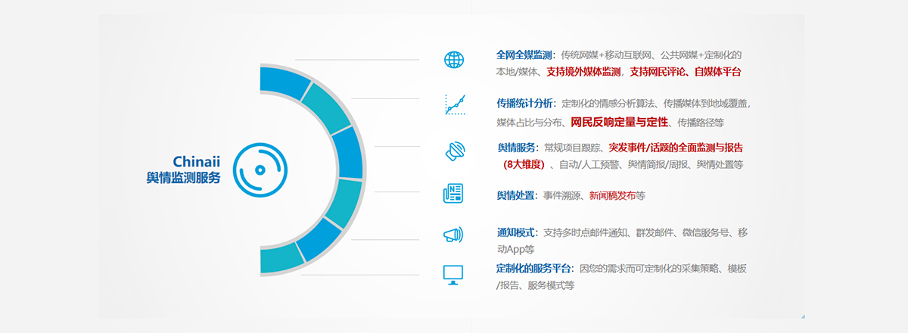Viewport: 908px width, 333px height.
Task: Click red text 网民反响定量与定性
Action: click(x=620, y=122)
